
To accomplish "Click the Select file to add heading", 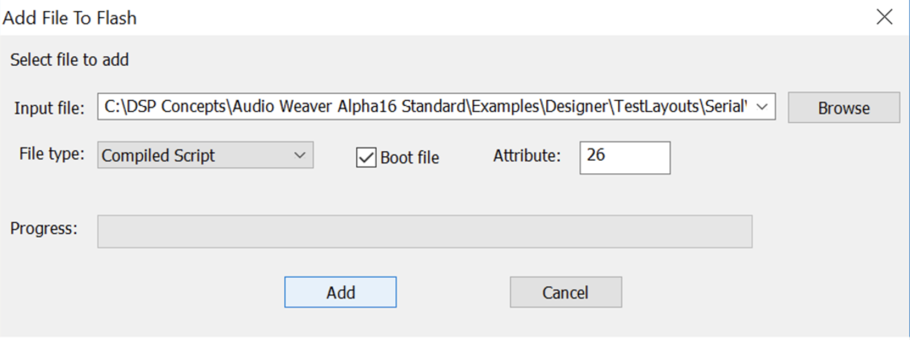I will pos(69,60).
